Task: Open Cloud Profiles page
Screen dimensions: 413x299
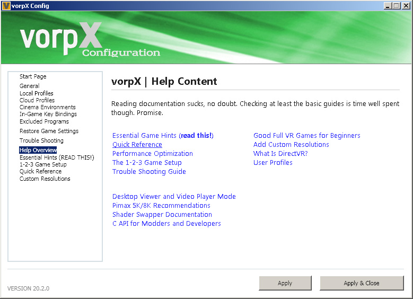Action: point(37,100)
